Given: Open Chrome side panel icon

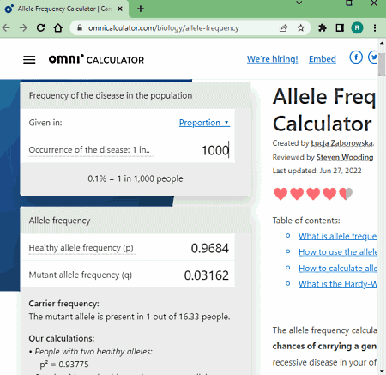Looking at the screenshot, I should [x=340, y=28].
